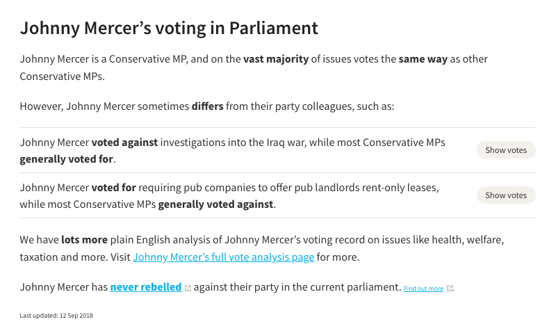Click the bold lots more text
The image size is (556, 333).
tap(84, 240)
